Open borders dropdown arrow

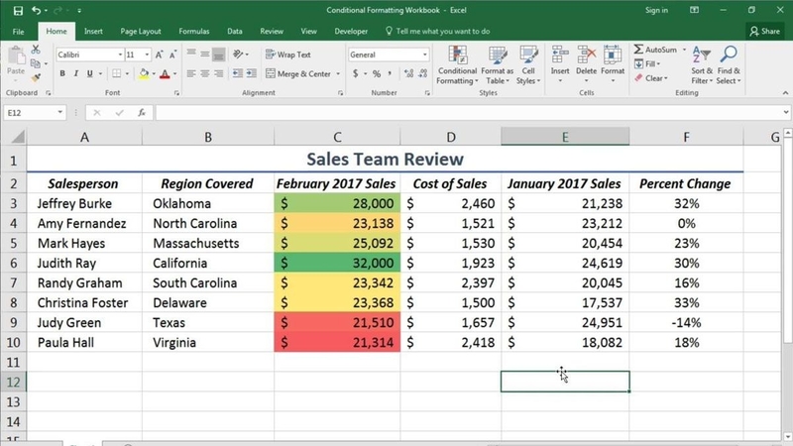click(x=127, y=73)
